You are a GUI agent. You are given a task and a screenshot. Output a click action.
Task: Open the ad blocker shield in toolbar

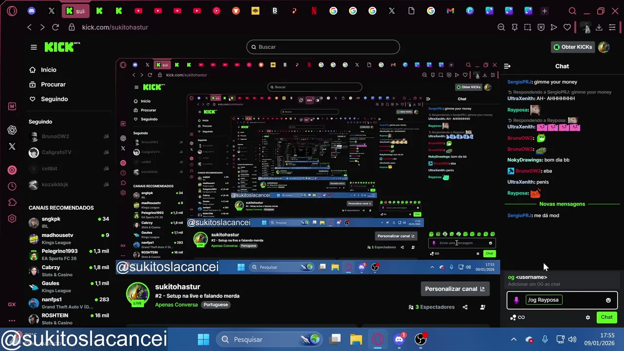click(541, 27)
